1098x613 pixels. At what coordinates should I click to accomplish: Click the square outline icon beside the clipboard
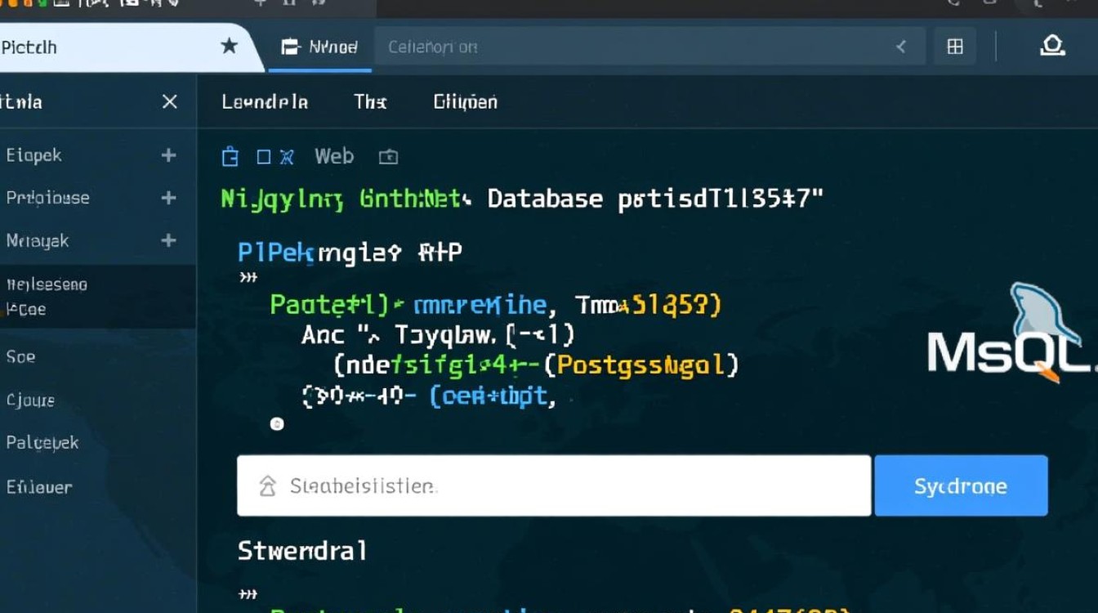264,157
